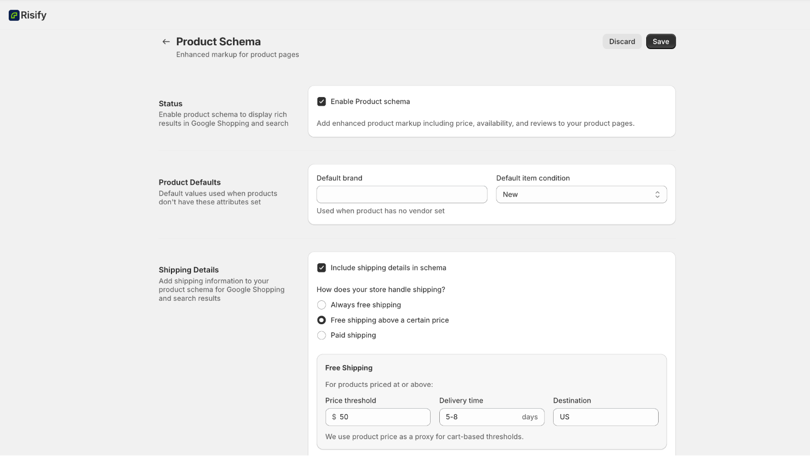Tick the Enable Product schema checkbox
810x467 pixels.
click(322, 102)
